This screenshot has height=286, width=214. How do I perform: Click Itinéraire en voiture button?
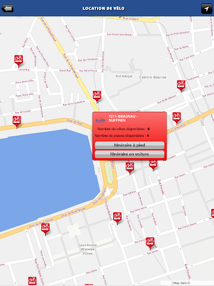(x=129, y=154)
